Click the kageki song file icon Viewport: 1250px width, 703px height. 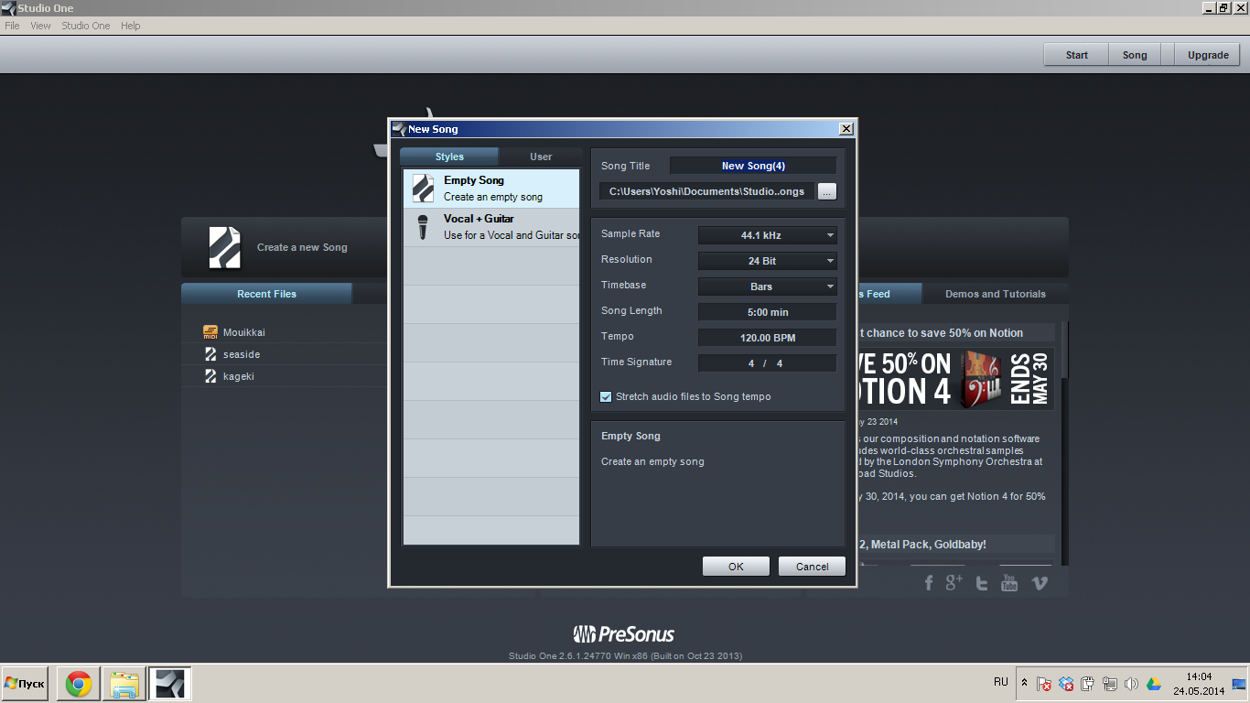pyautogui.click(x=210, y=376)
